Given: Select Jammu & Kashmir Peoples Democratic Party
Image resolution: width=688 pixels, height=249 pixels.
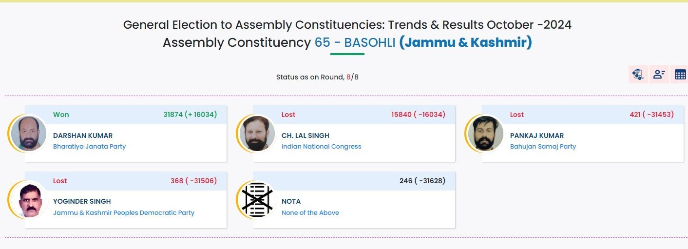Looking at the screenshot, I should (124, 212).
